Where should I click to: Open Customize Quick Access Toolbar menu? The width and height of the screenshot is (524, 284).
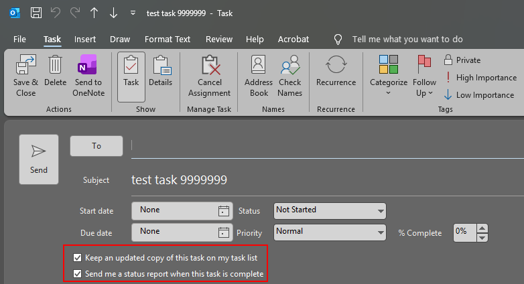coord(133,13)
